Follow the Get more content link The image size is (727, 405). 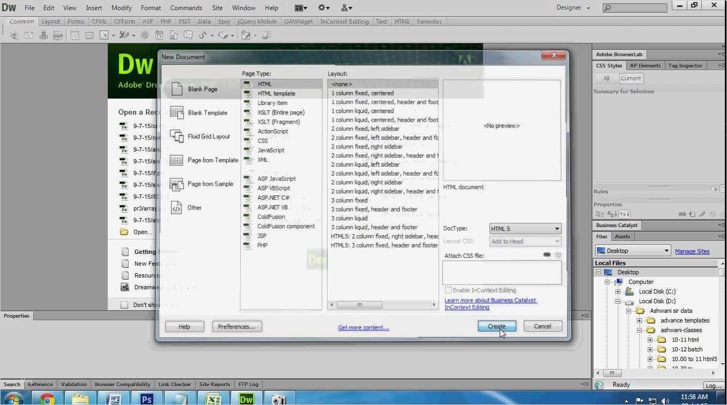pos(363,328)
